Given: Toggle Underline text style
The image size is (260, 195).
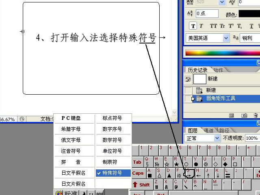Looking at the screenshot, I should point(251,26).
